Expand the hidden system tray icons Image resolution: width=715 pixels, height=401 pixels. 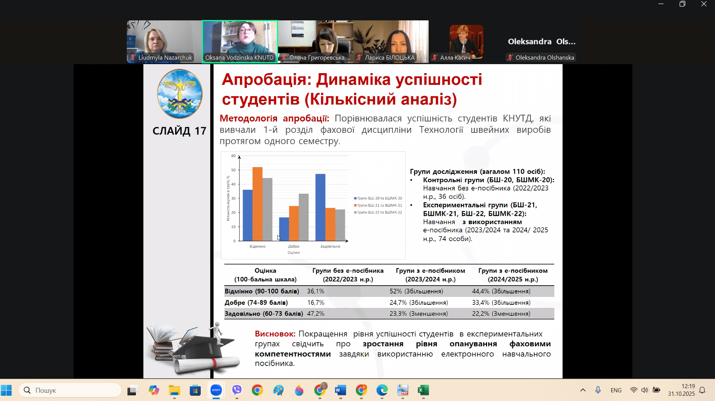click(583, 390)
